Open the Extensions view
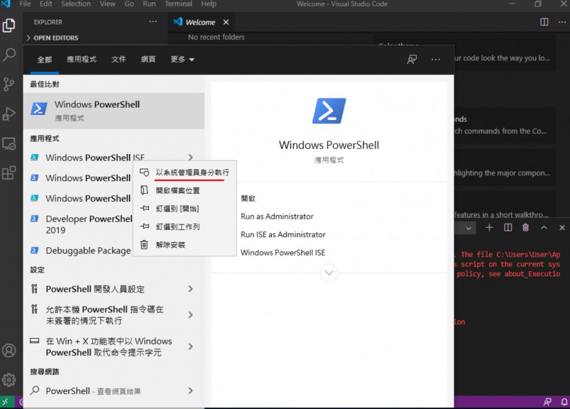 point(9,173)
